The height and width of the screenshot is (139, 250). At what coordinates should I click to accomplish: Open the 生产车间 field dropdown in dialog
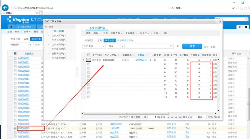(x=104, y=46)
